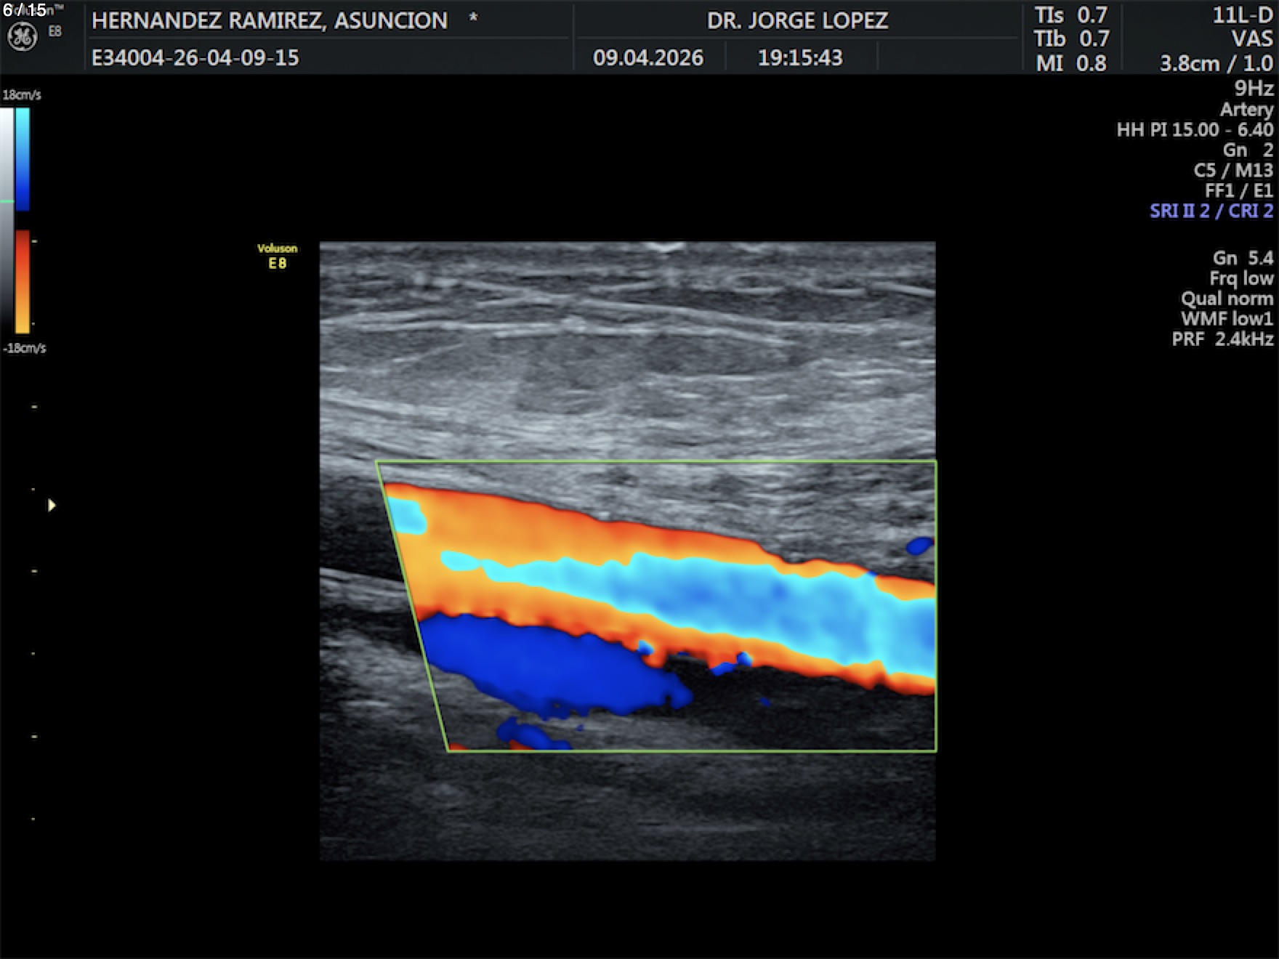Viewport: 1279px width, 959px height.
Task: Click the DR. JORGE LOPEZ field
Action: tap(797, 20)
